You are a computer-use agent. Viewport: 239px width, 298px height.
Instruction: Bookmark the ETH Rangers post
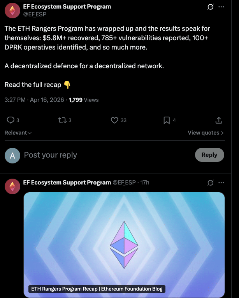tap(167, 120)
